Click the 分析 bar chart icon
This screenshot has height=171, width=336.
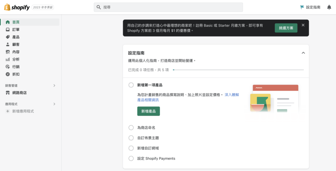(8, 59)
